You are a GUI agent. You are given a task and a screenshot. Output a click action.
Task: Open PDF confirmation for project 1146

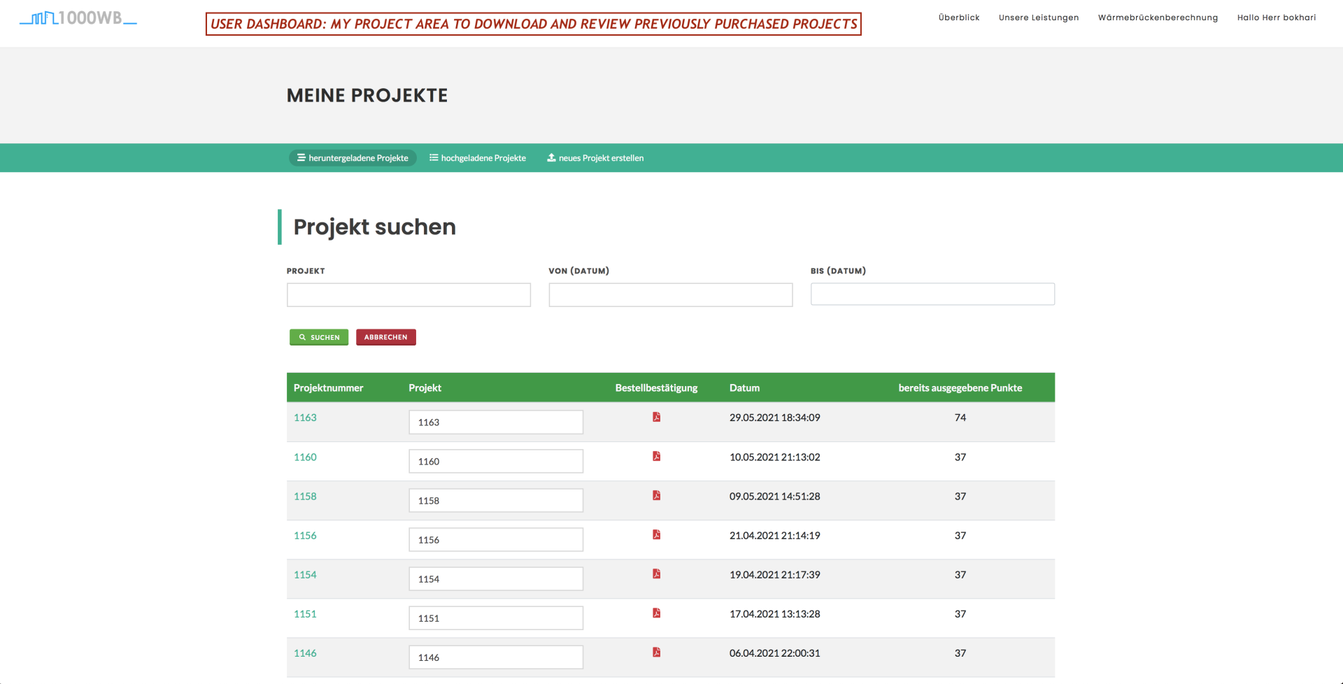click(656, 653)
